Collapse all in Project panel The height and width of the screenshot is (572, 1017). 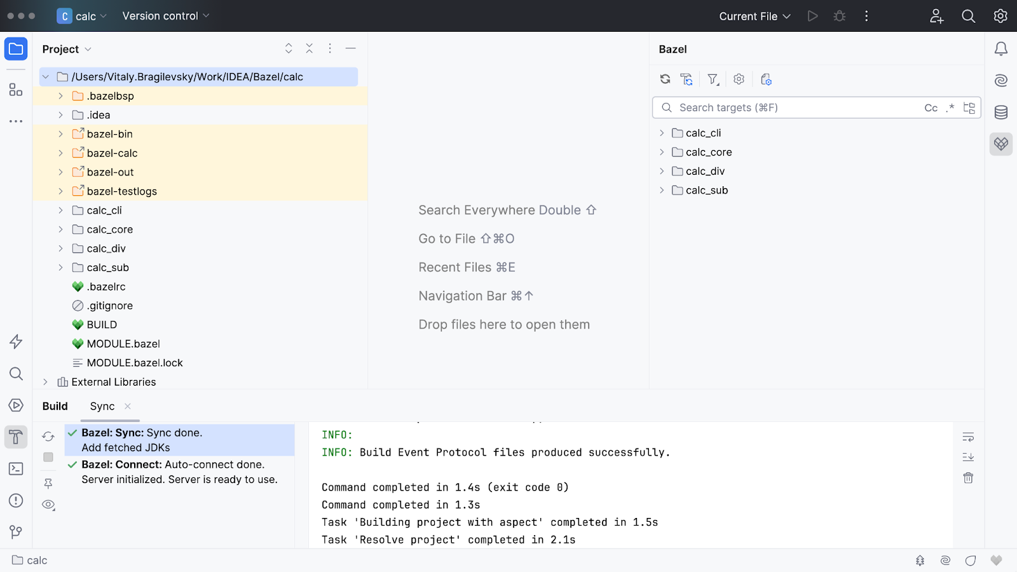pos(310,48)
